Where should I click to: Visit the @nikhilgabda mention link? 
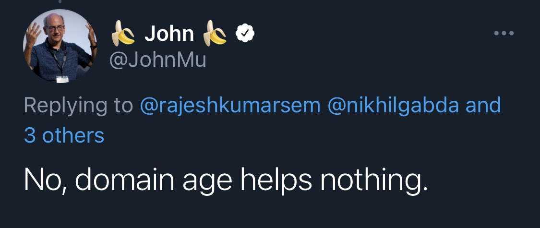(x=393, y=105)
